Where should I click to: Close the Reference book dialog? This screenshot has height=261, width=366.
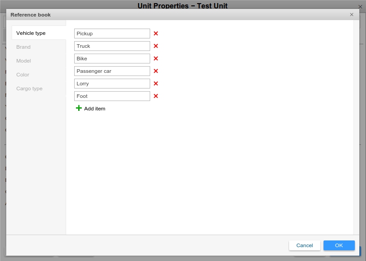pyautogui.click(x=352, y=15)
